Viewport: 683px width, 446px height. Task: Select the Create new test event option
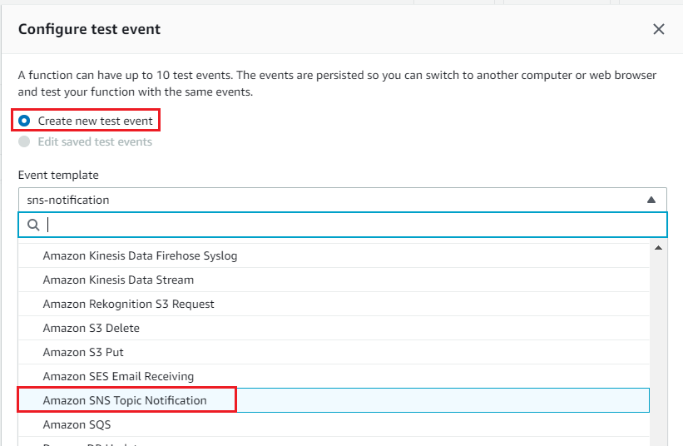pyautogui.click(x=24, y=121)
